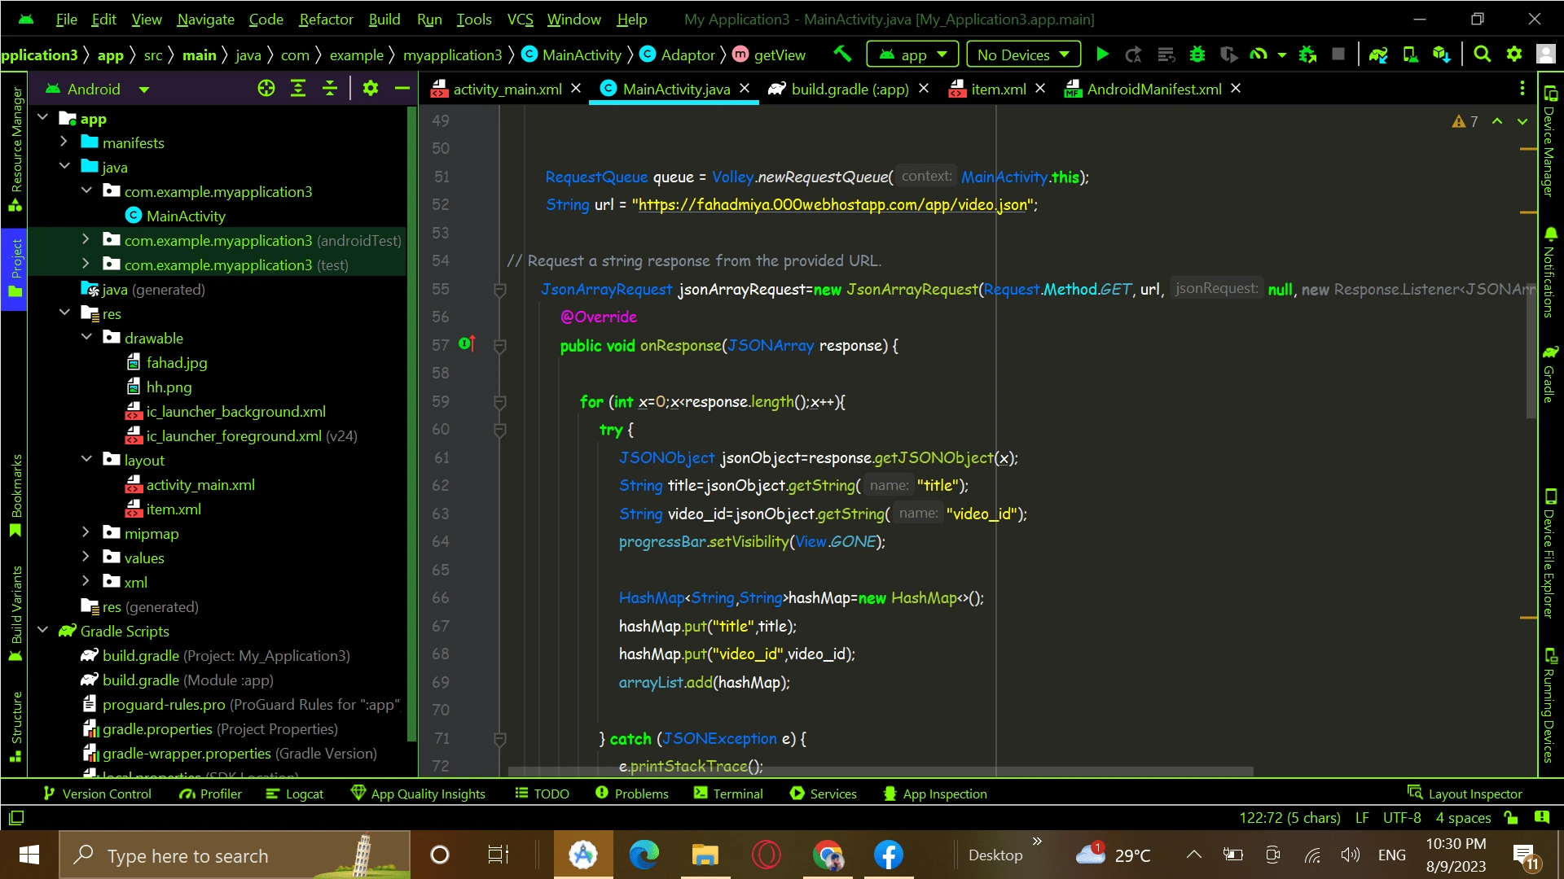Click Collapse All in the project panel
The width and height of the screenshot is (1564, 879).
330,89
